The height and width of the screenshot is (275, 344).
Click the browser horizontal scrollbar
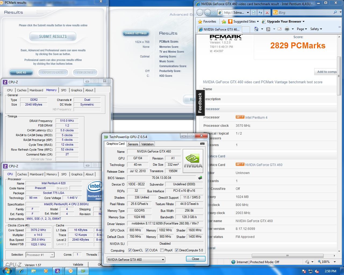click(x=287, y=256)
